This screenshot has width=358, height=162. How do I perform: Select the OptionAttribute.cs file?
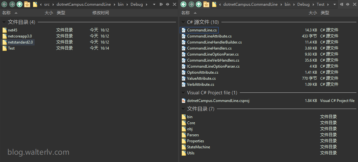coord(202,72)
